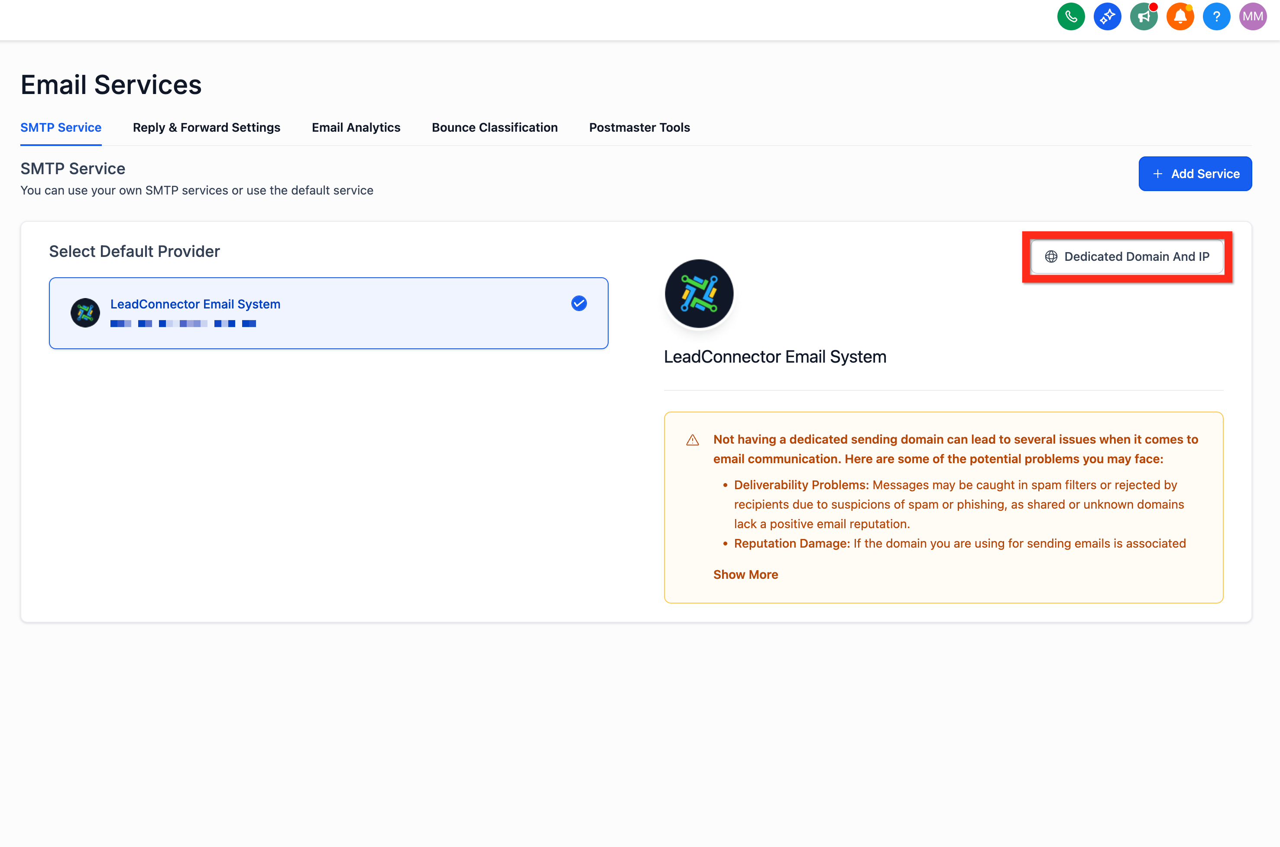Screen dimensions: 1280x847
Task: View notifications by clicking the bell icon
Action: (x=1180, y=16)
